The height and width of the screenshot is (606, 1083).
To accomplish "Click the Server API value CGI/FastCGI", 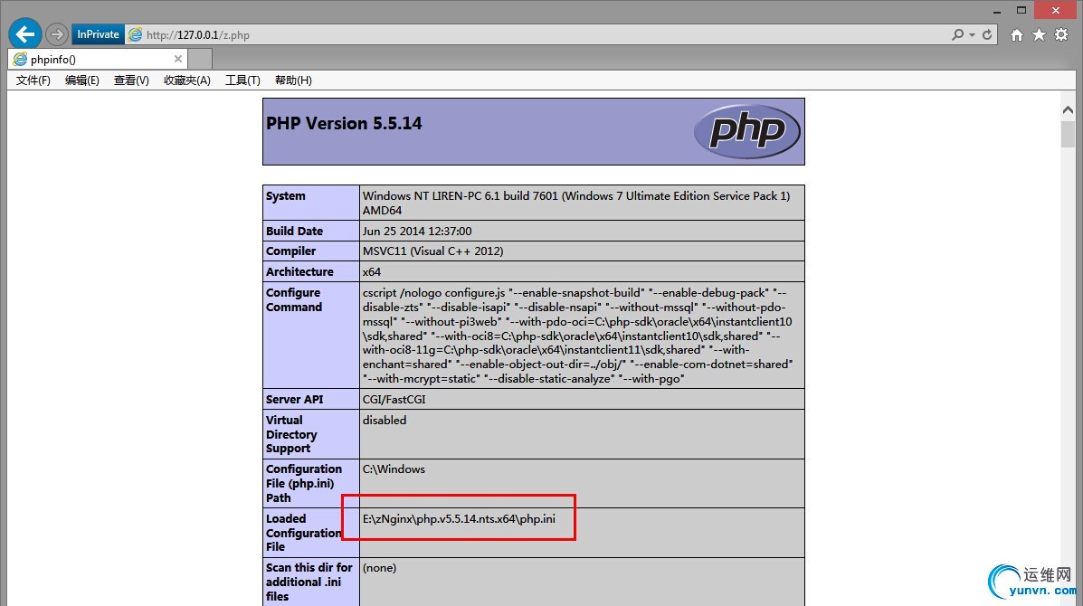I will point(394,400).
